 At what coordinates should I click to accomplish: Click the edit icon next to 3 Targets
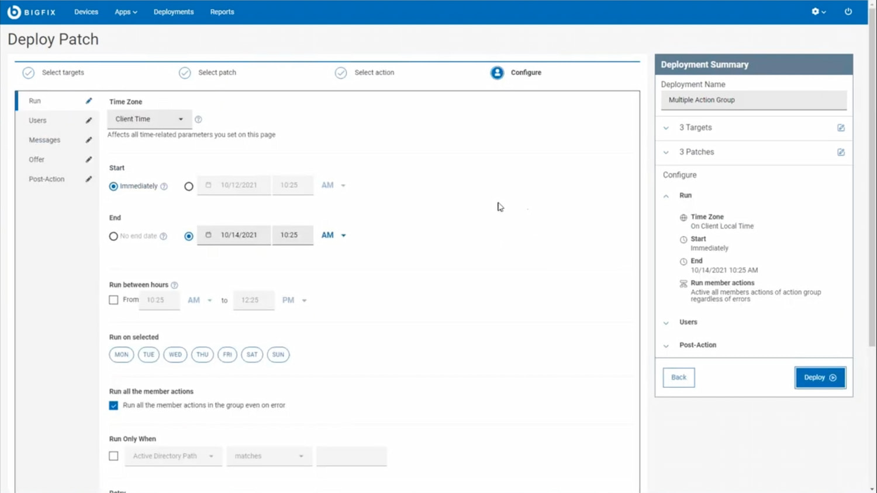[x=841, y=127]
